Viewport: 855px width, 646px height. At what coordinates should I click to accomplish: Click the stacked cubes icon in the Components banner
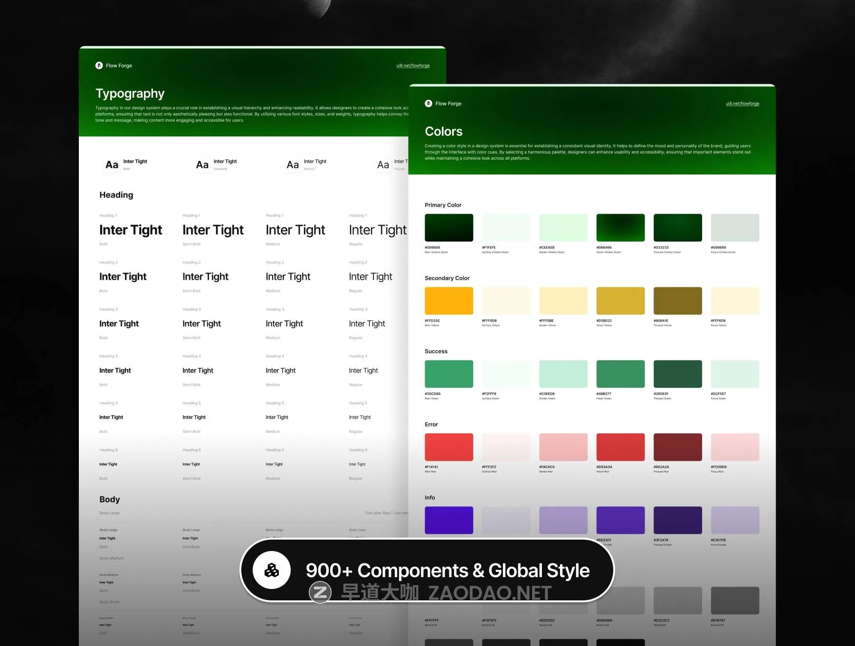[272, 570]
